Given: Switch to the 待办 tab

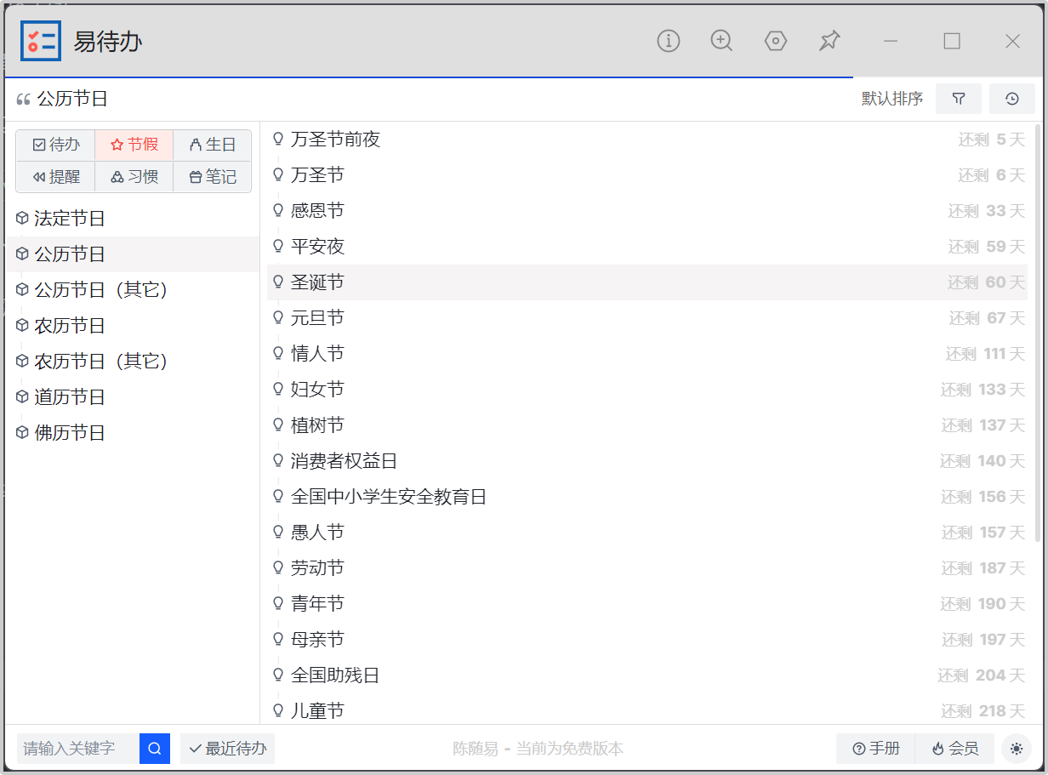Looking at the screenshot, I should (56, 145).
